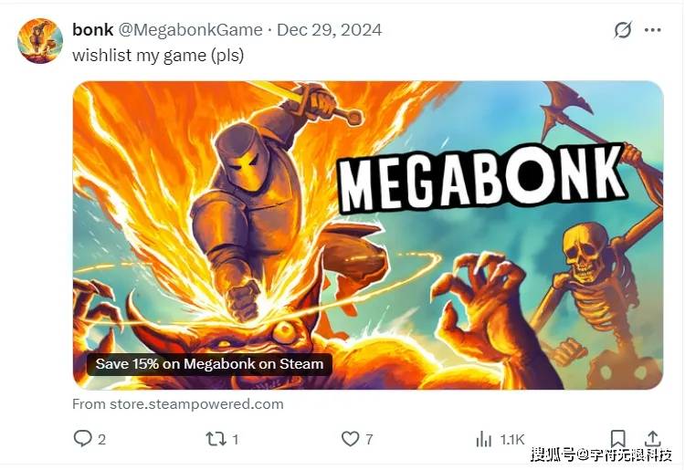Screen dimensions: 685x470
Task: Click the repost arrows icon
Action: click(x=216, y=439)
